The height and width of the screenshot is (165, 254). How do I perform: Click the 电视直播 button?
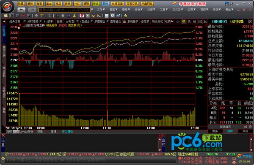[117, 3]
